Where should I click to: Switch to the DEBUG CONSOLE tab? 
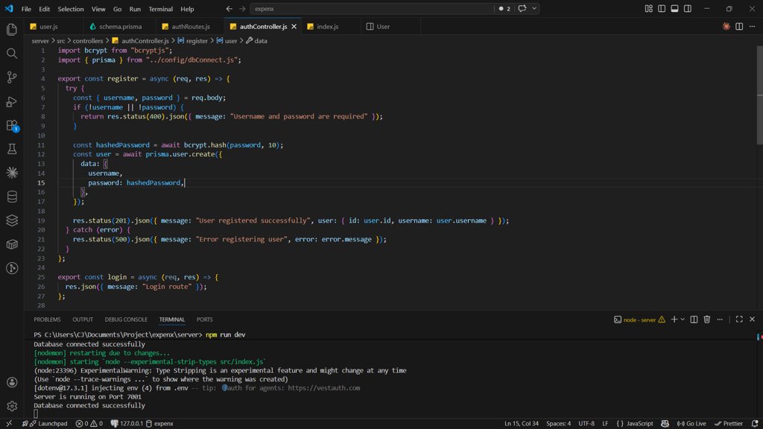pyautogui.click(x=126, y=320)
